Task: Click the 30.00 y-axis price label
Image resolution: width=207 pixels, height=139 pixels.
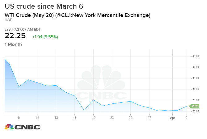Action: (195, 89)
